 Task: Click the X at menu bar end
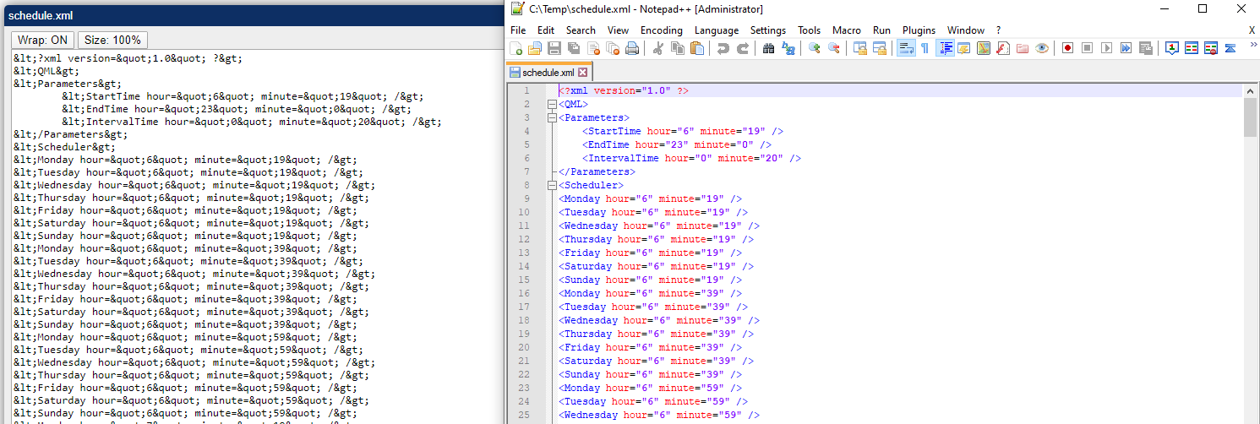tap(1252, 30)
